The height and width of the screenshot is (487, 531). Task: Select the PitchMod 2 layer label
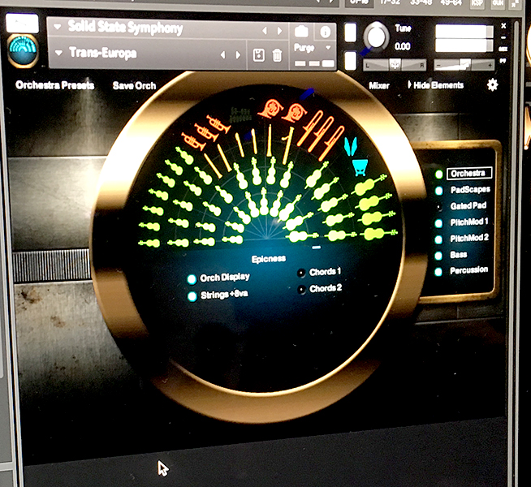coord(469,238)
